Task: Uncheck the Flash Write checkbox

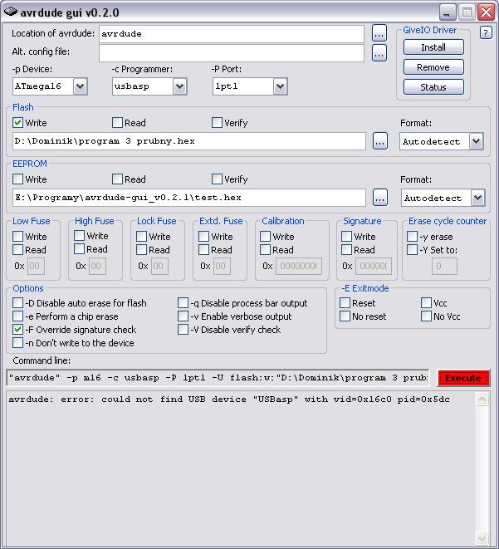Action: point(17,123)
